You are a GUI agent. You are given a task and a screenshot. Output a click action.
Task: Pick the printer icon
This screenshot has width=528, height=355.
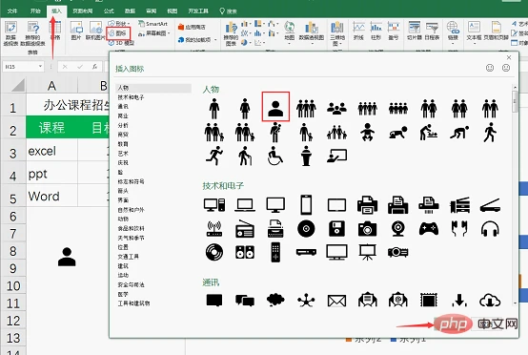367,205
